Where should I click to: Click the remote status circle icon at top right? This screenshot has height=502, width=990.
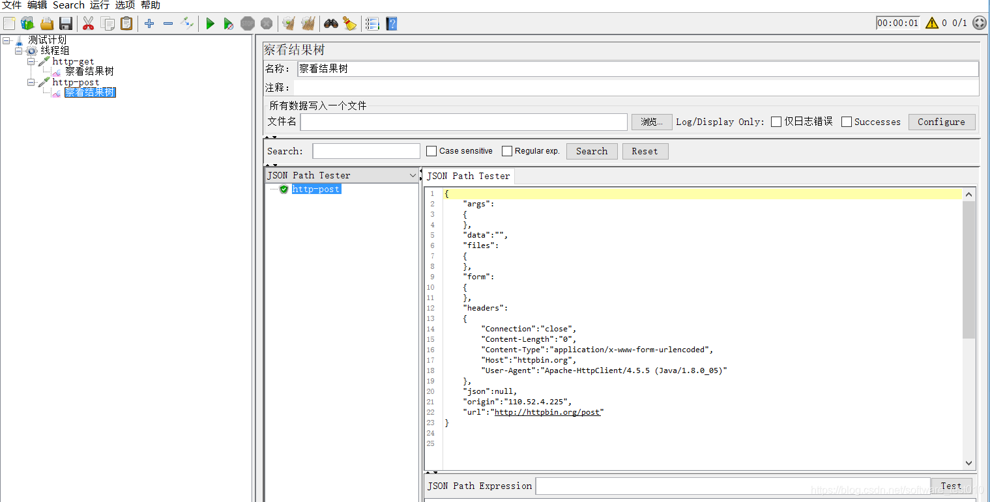coord(979,23)
